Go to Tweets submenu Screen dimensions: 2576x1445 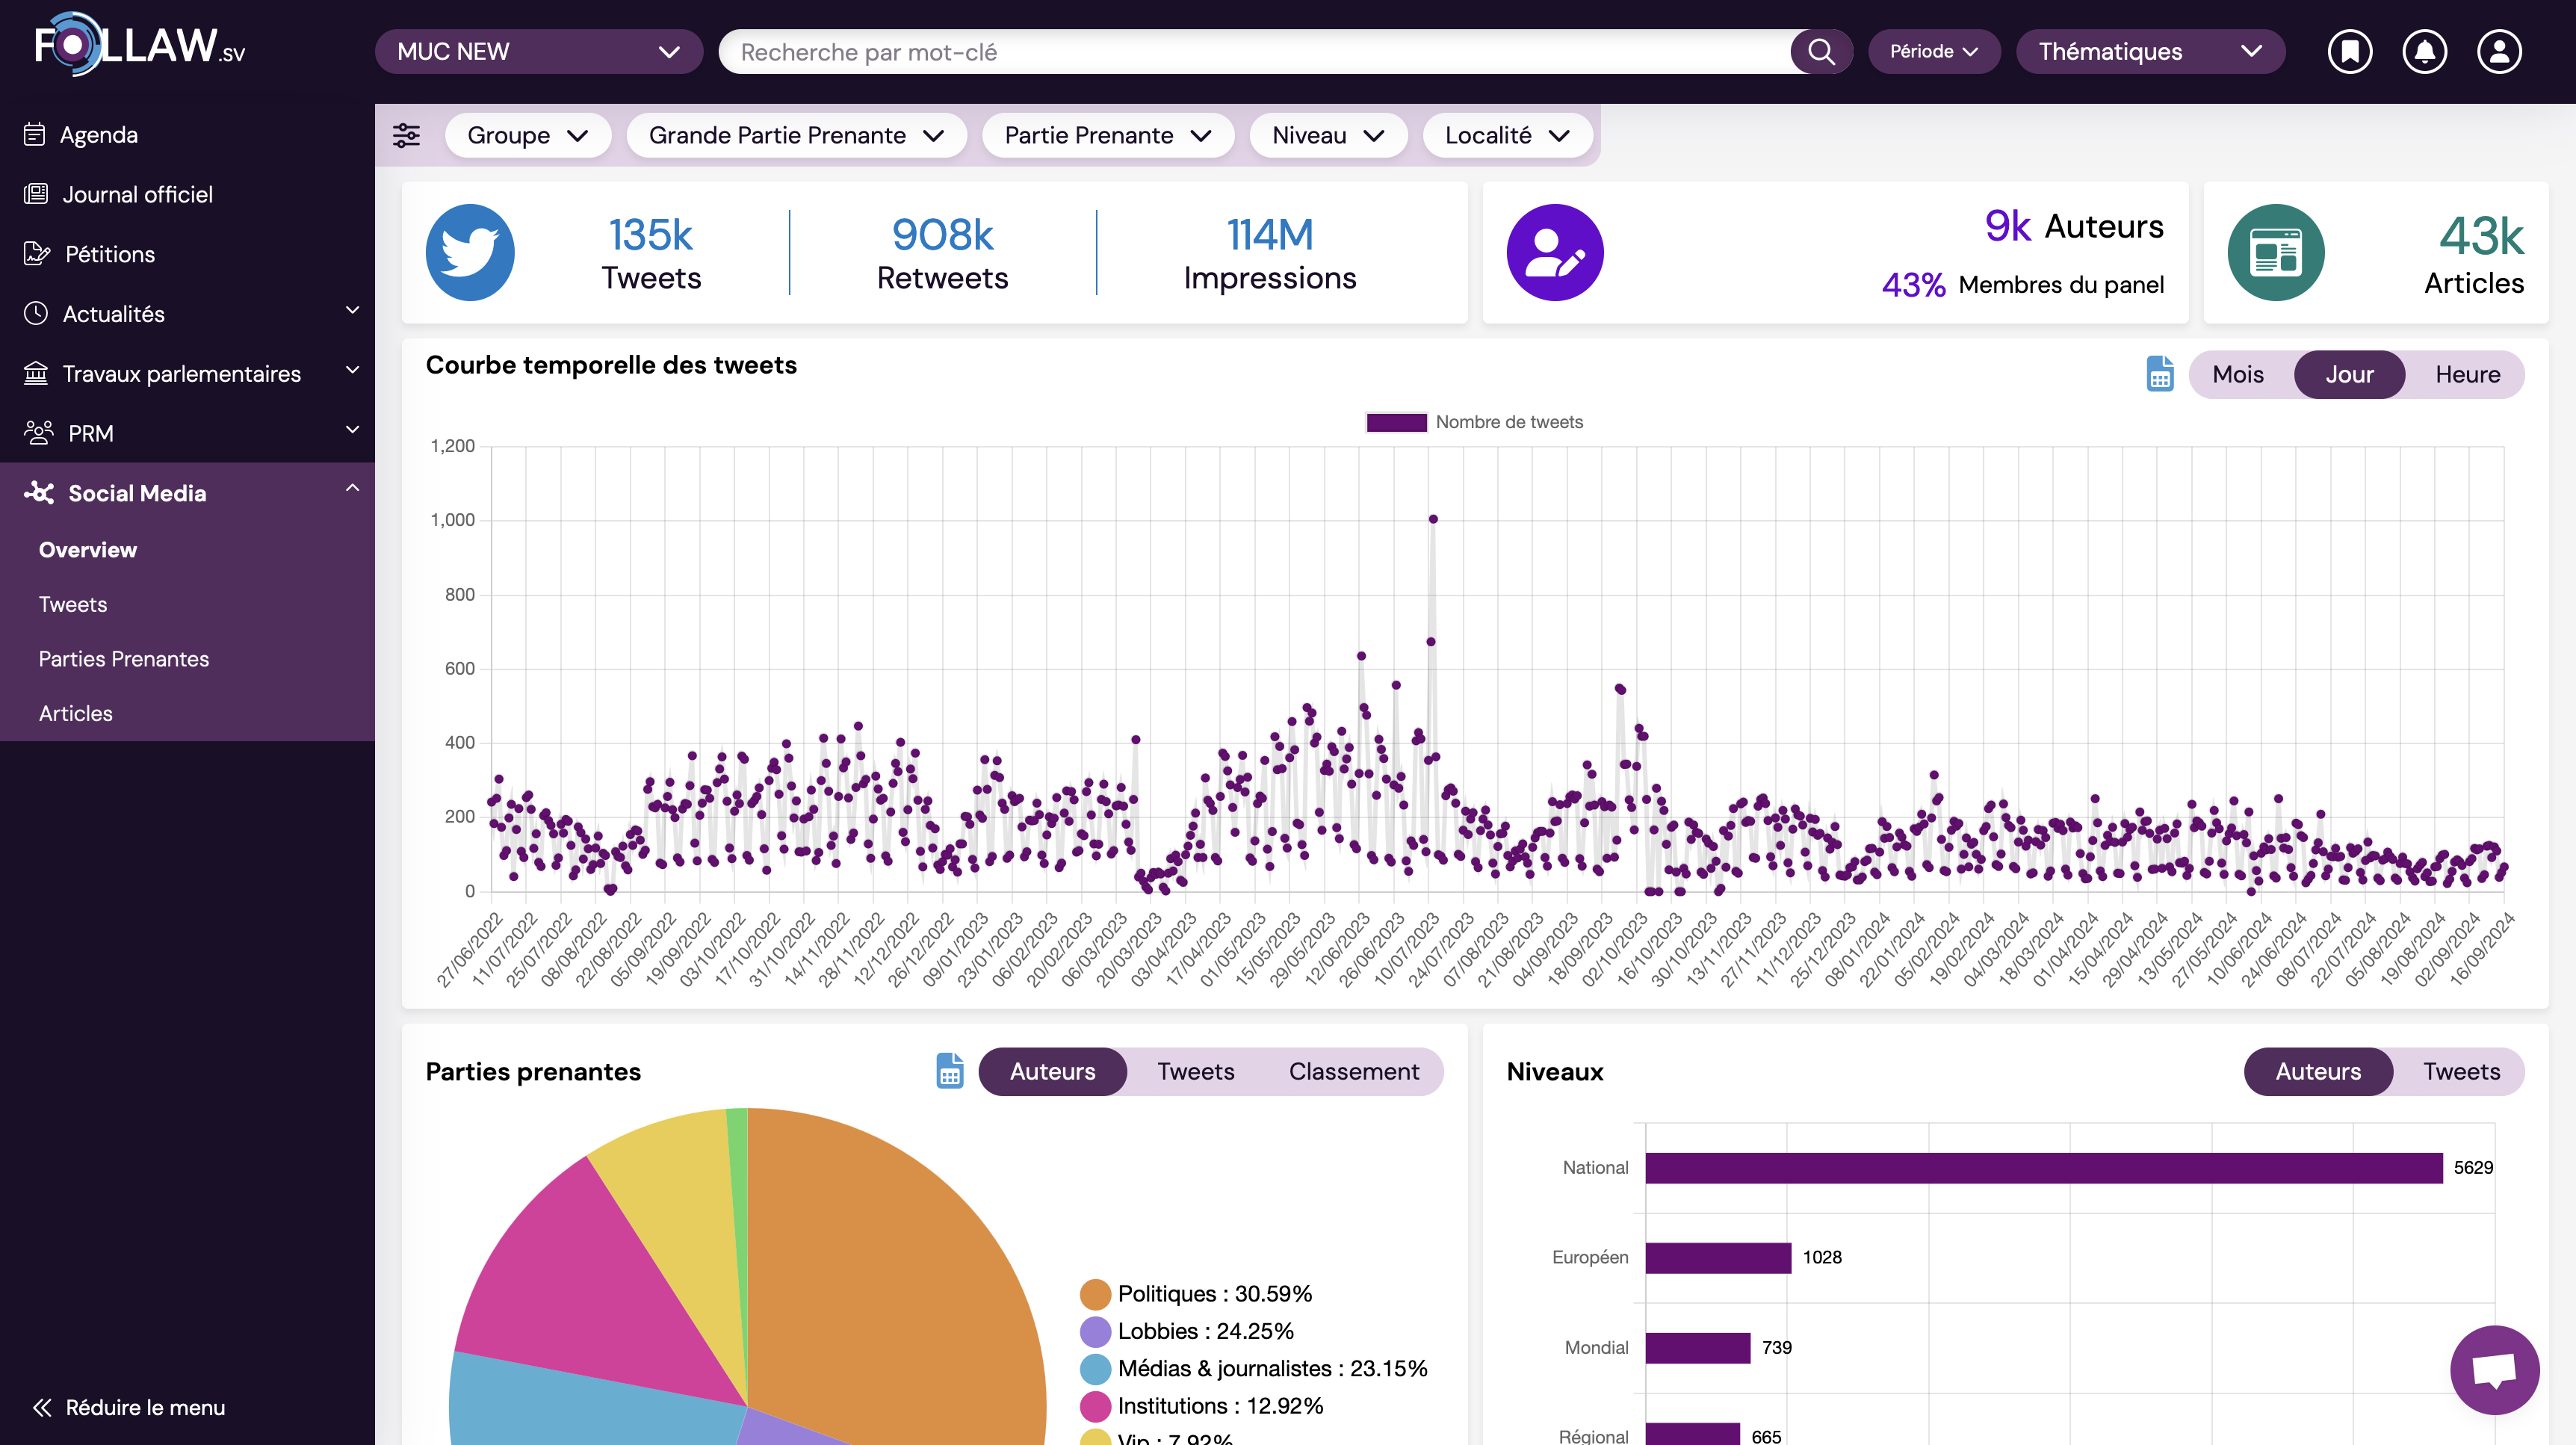(x=73, y=604)
